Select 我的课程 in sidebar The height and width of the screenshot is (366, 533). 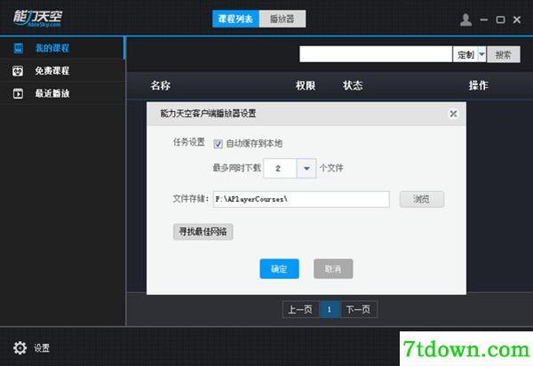point(62,48)
